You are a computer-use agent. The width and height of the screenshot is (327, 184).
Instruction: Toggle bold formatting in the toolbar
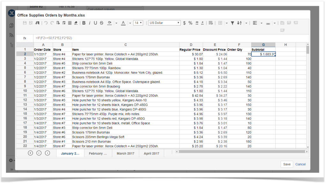click(84, 23)
